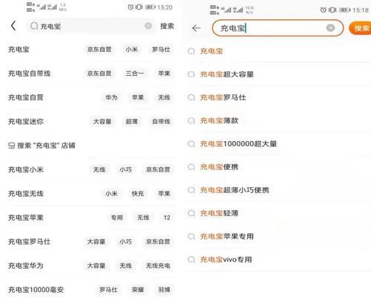Viewport: 371px width, 297px height.
Task: Select left suggestion 充电宝华为
Action: point(26,266)
